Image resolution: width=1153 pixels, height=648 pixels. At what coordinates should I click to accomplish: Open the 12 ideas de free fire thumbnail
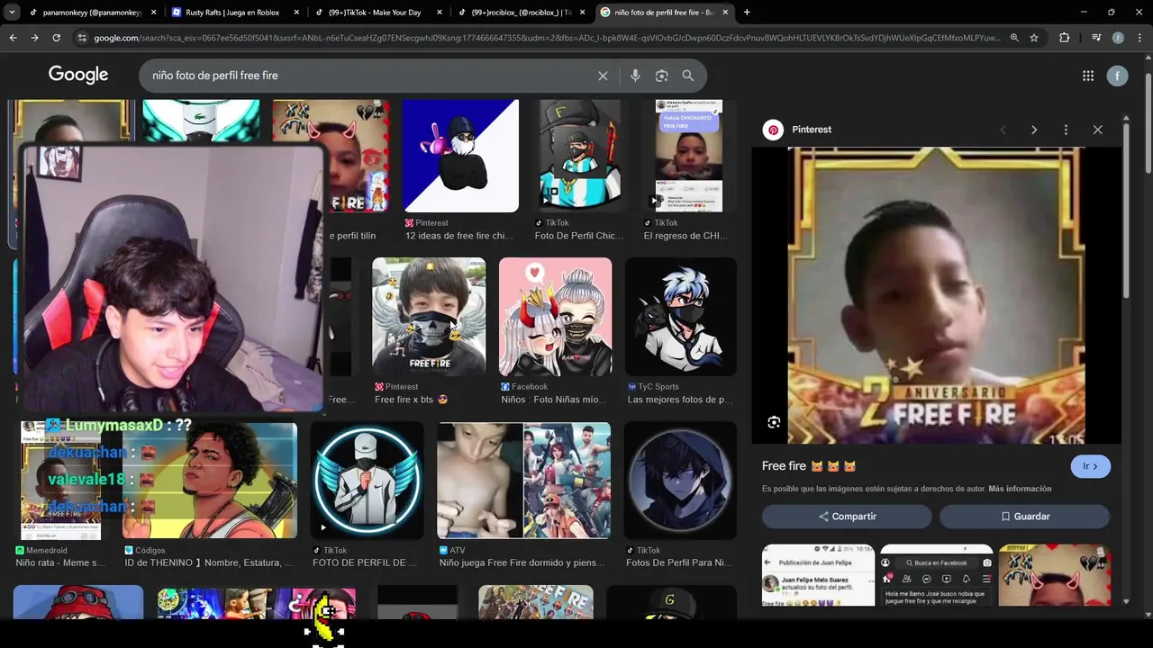[460, 156]
